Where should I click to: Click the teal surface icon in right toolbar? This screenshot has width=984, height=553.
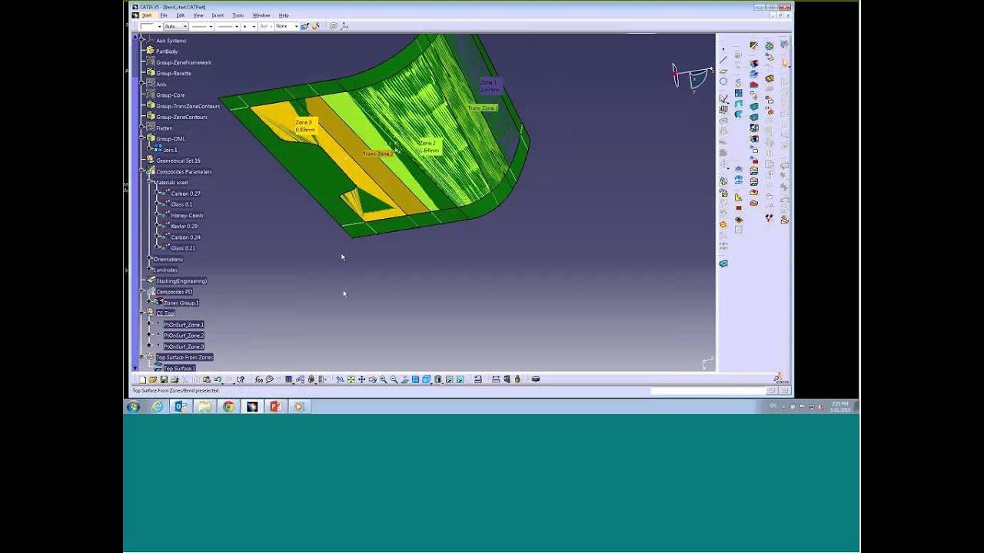click(x=723, y=263)
